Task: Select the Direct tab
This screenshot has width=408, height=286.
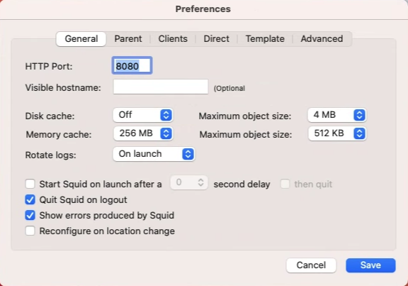Action: [216, 39]
